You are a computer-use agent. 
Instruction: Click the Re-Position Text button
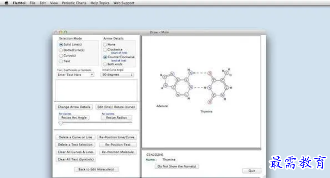pos(118,144)
